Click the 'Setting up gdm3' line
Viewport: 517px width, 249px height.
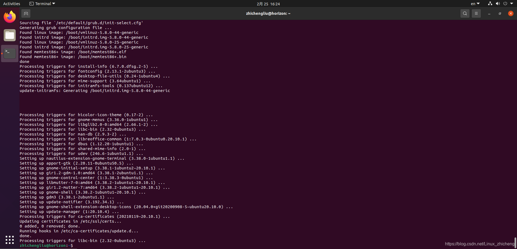67,197
